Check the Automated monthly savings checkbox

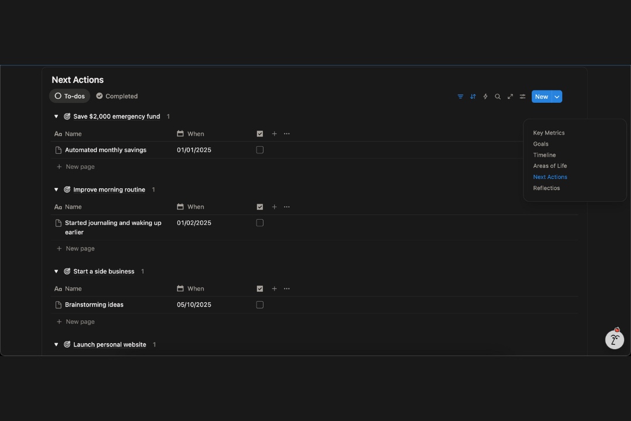point(260,150)
